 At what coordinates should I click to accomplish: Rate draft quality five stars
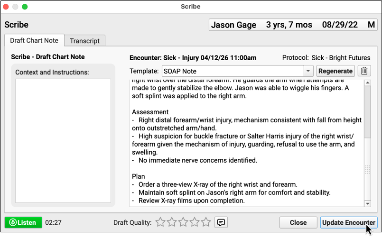click(206, 222)
